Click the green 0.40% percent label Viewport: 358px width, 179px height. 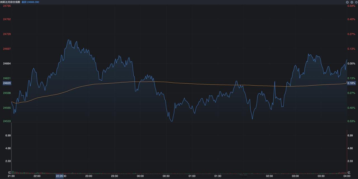(x=351, y=108)
